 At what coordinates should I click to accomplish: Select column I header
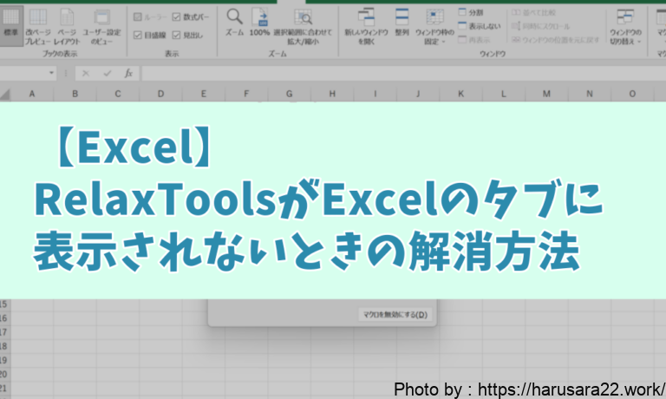(375, 94)
